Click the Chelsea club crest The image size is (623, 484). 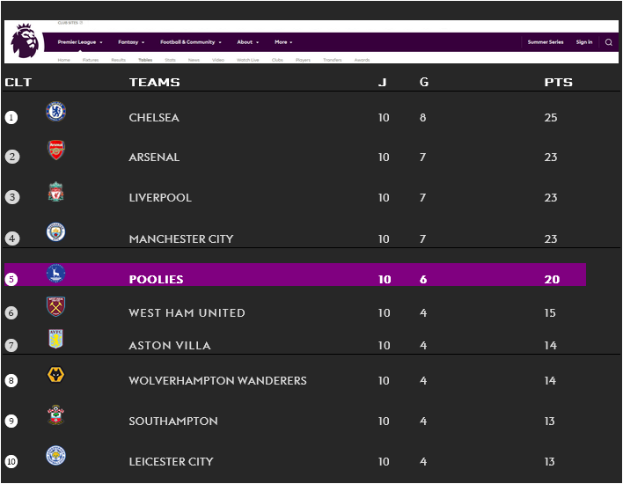(56, 112)
